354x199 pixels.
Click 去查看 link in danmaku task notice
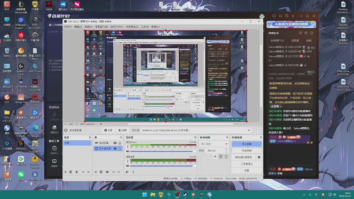coord(276,106)
